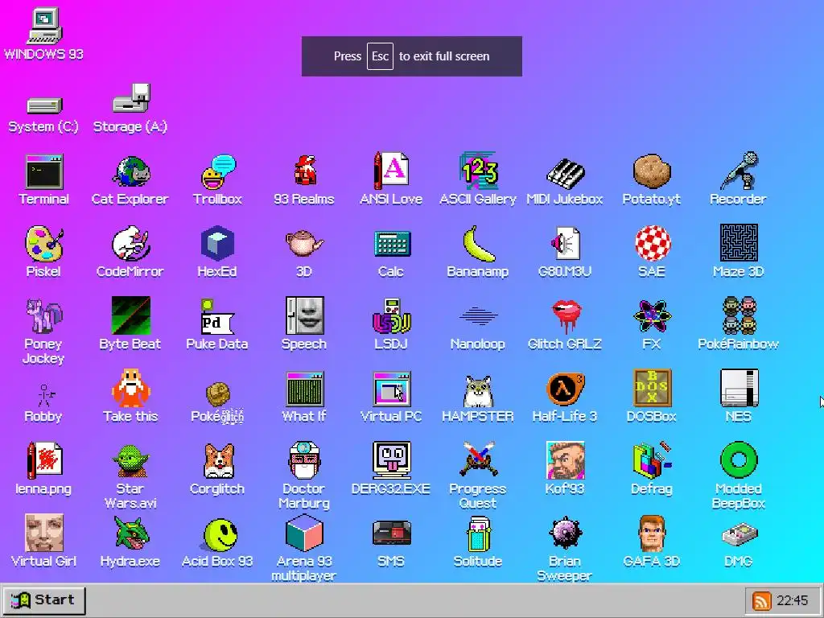Open the LSDJ Game Boy icon
Screen dimensions: 824x618
[x=391, y=315]
